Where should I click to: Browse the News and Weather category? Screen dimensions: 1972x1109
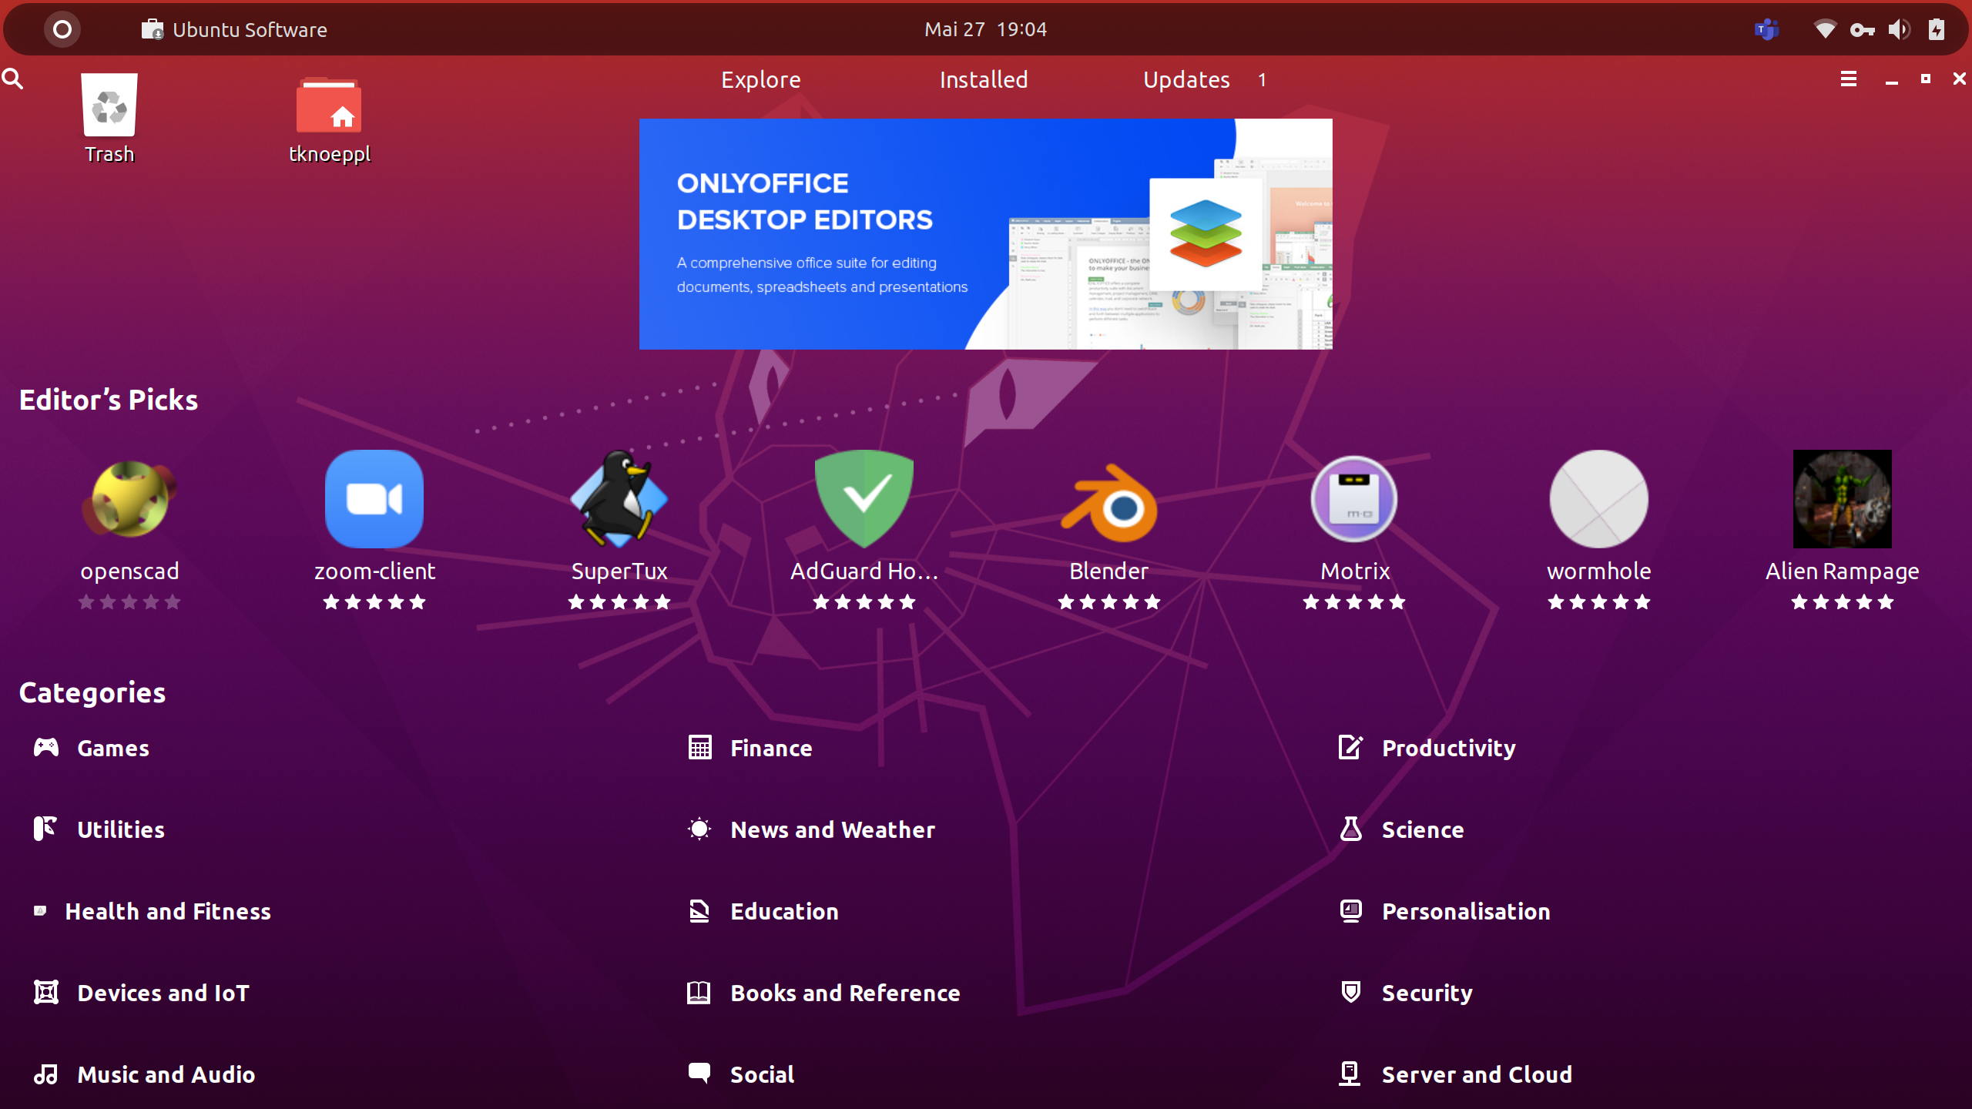[832, 829]
